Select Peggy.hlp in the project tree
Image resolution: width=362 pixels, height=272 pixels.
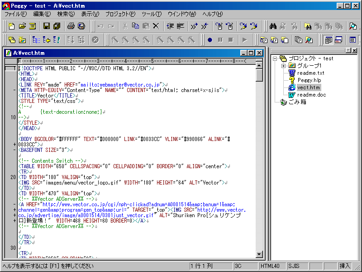[x=309, y=80]
